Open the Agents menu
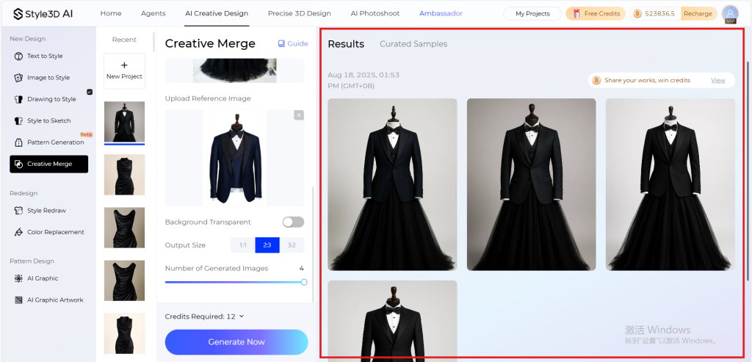The image size is (752, 362). coord(153,13)
